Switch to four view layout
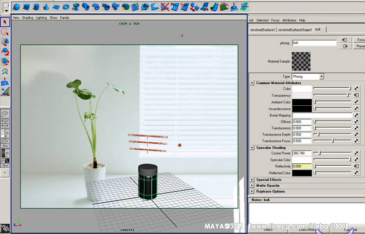The image size is (365, 234). tap(5, 123)
